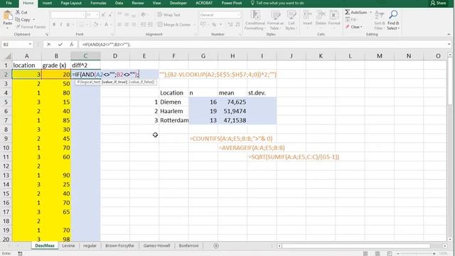Collapse the ribbon with chevron
Screen dimensions: 455x256
pyautogui.click(x=449, y=35)
